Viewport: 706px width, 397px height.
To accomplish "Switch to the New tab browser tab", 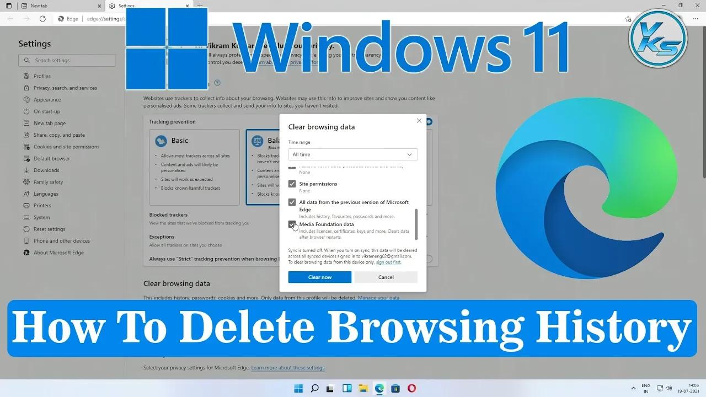I will click(54, 6).
